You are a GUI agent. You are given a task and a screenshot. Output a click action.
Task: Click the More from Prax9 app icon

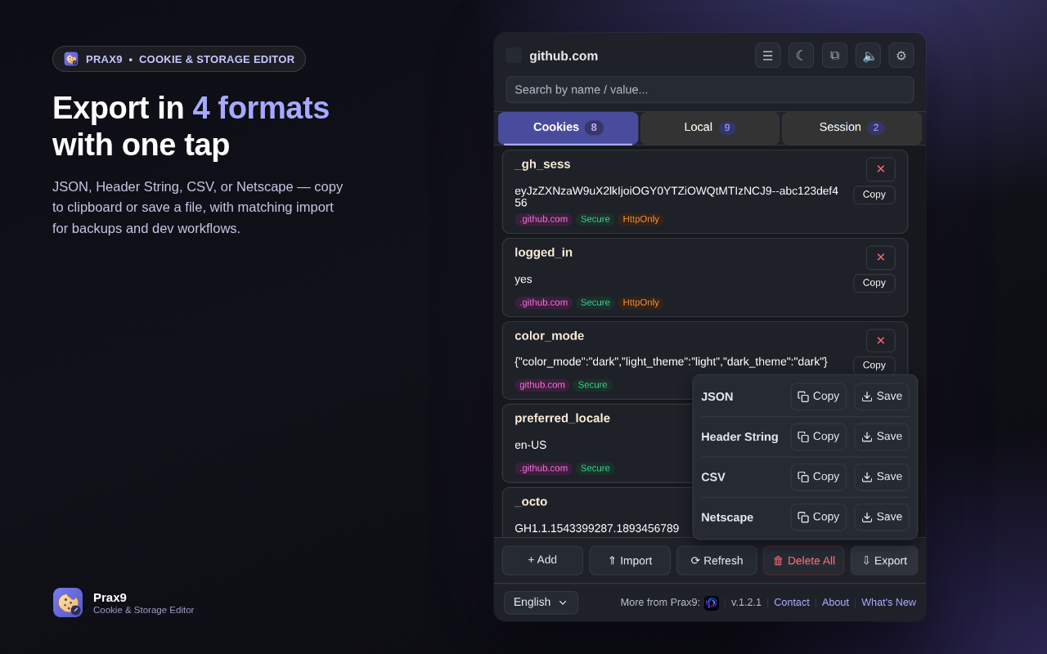(712, 602)
